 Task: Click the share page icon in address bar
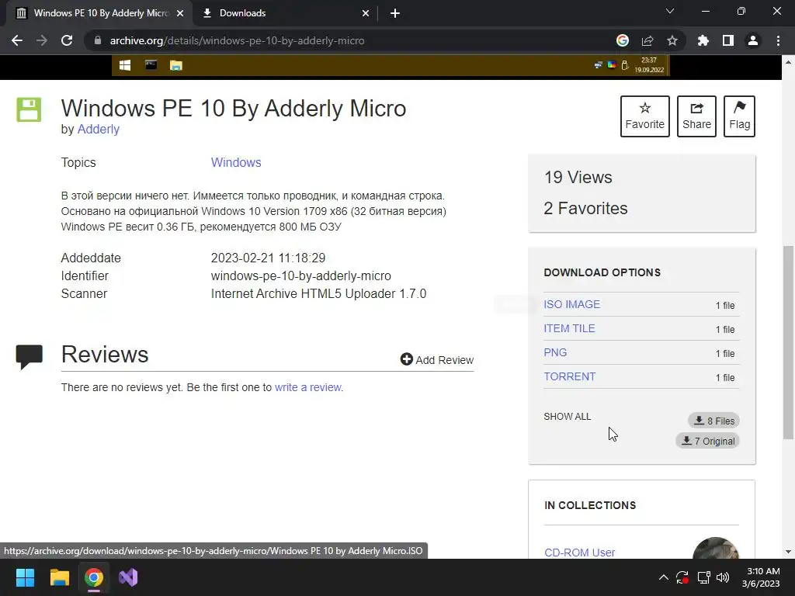(647, 40)
